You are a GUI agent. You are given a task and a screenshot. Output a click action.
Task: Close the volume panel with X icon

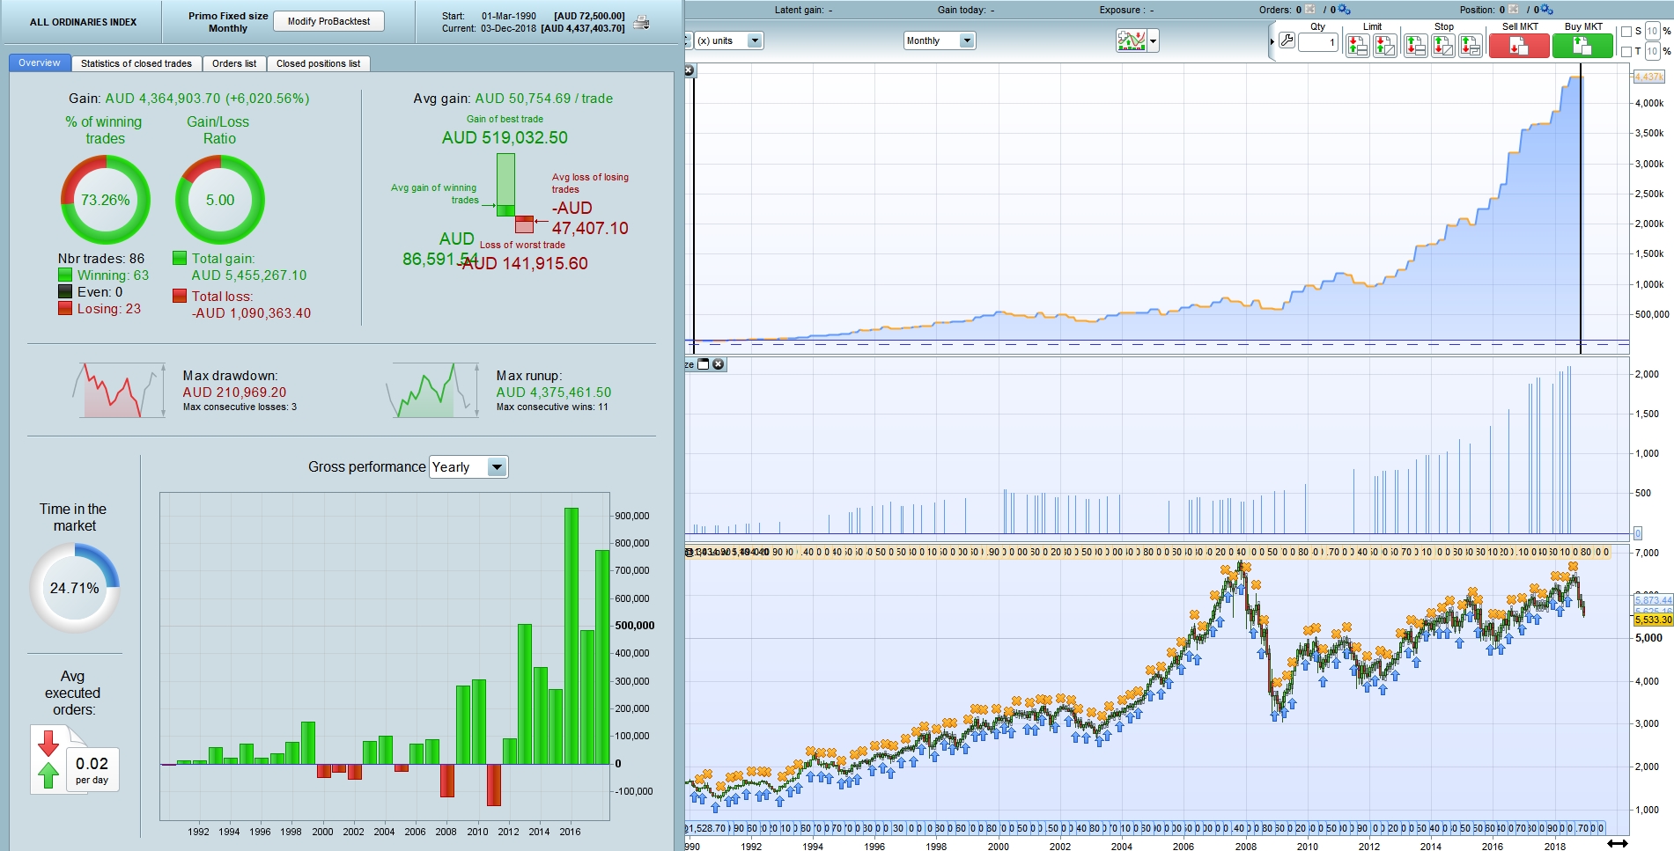click(x=719, y=364)
